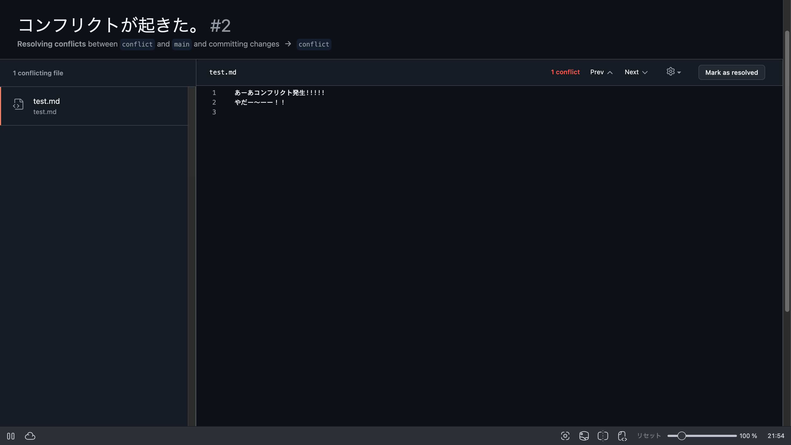Click the cloud icon in bottom bar
Screen dimensions: 791x445
(30, 436)
